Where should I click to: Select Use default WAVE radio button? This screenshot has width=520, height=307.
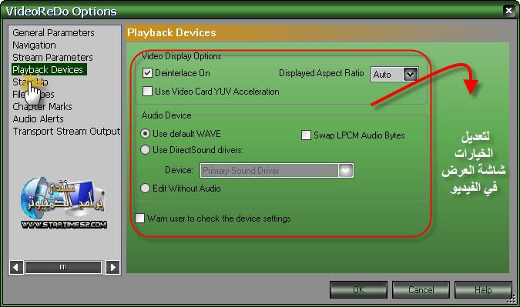(x=146, y=133)
